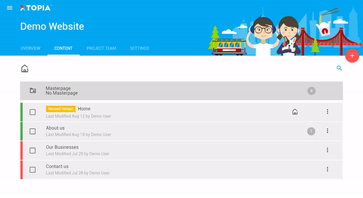Image resolution: width=363 pixels, height=198 pixels.
Task: Go to the Settings tab
Action: click(140, 48)
